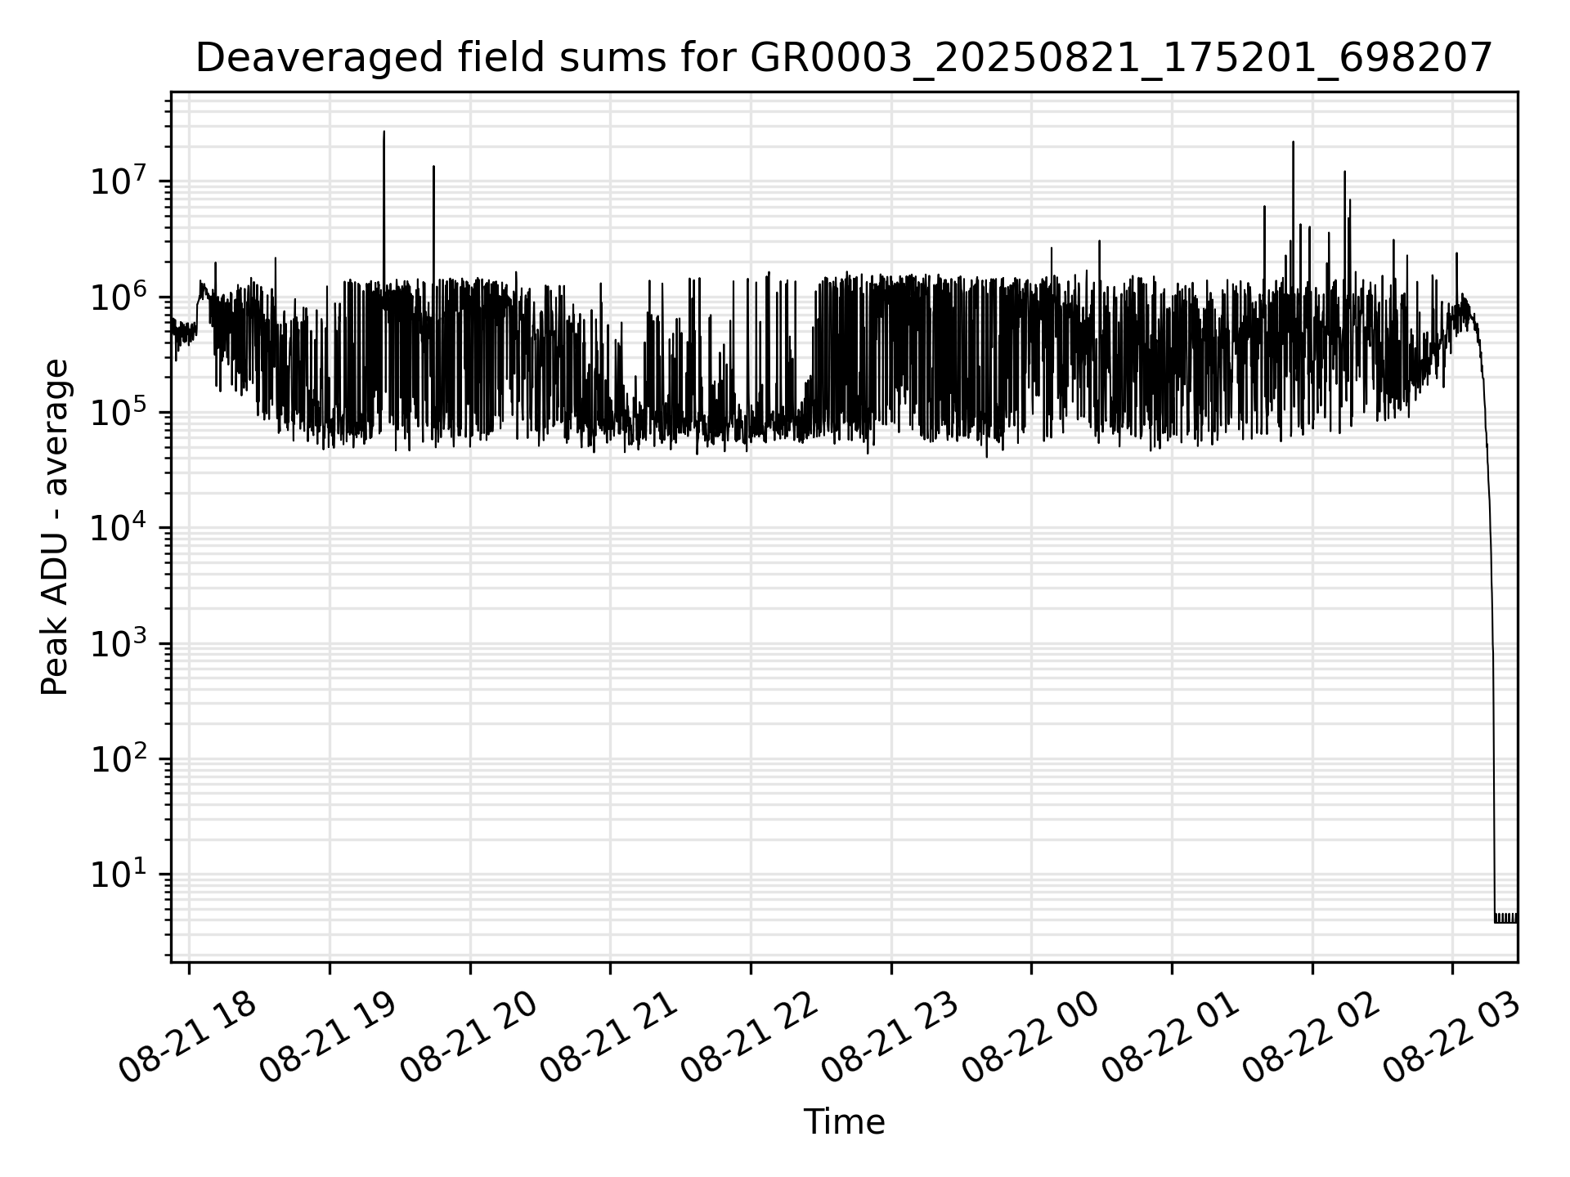The image size is (1570, 1177).
Task: Click the y-axis label 'Peak ADU - average'
Action: coord(55,527)
